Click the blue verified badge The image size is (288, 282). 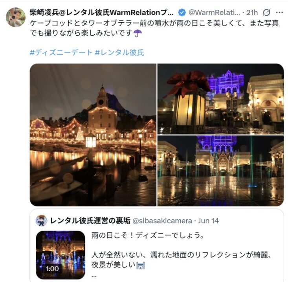[x=182, y=13]
